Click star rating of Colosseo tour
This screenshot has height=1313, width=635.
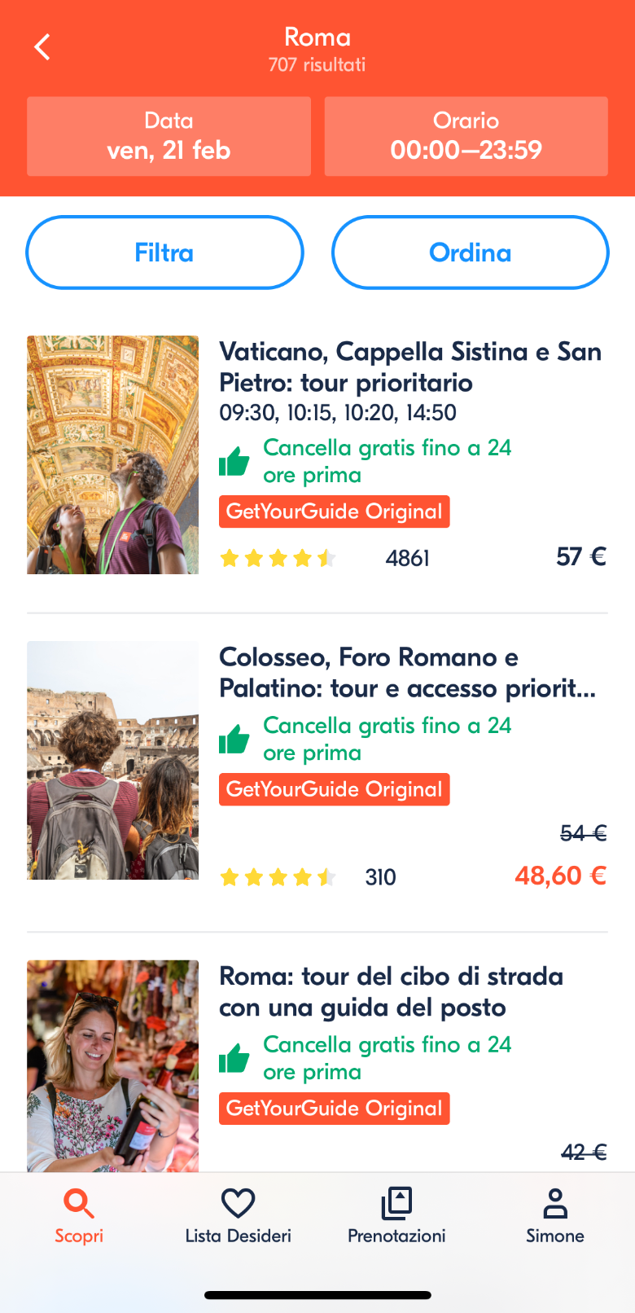(x=278, y=877)
